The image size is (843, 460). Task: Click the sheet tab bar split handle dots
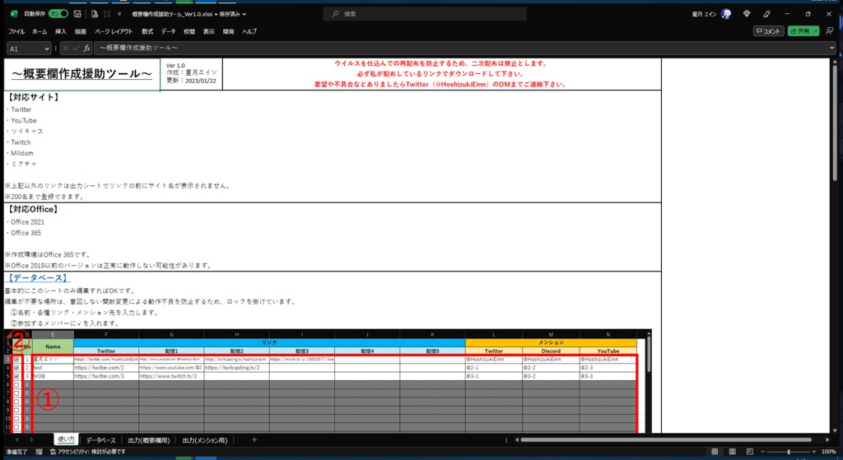click(x=506, y=440)
